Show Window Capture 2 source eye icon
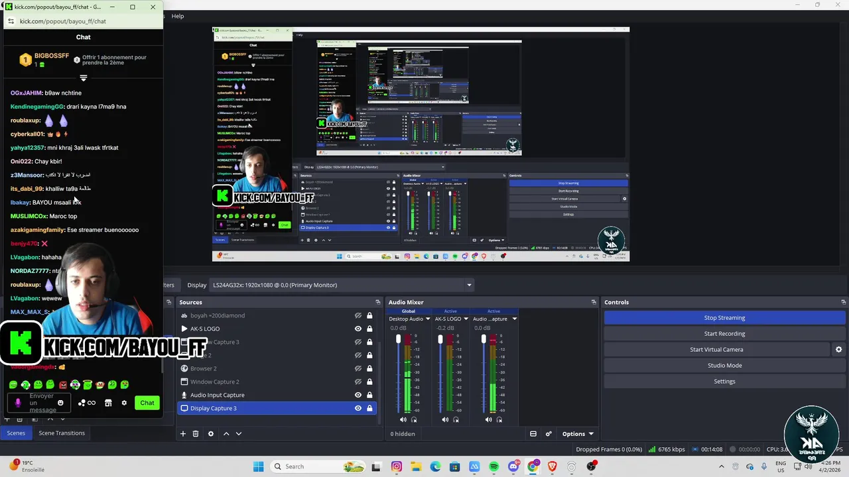 tap(358, 382)
